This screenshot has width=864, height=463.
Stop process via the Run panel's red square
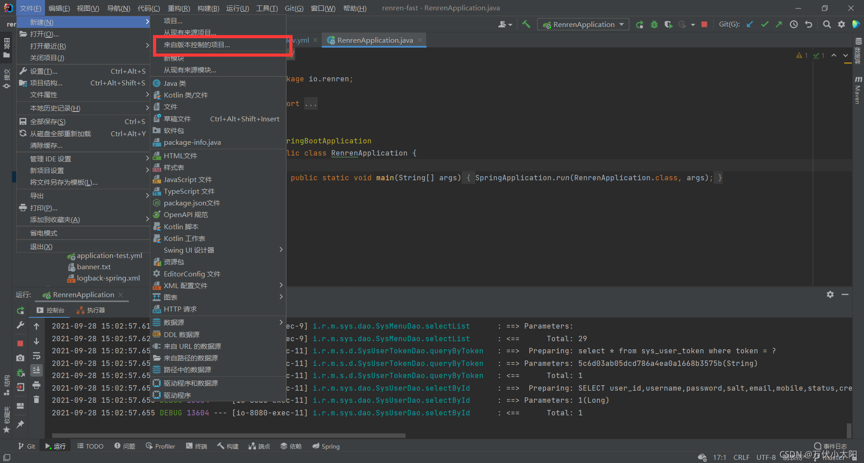[x=20, y=343]
